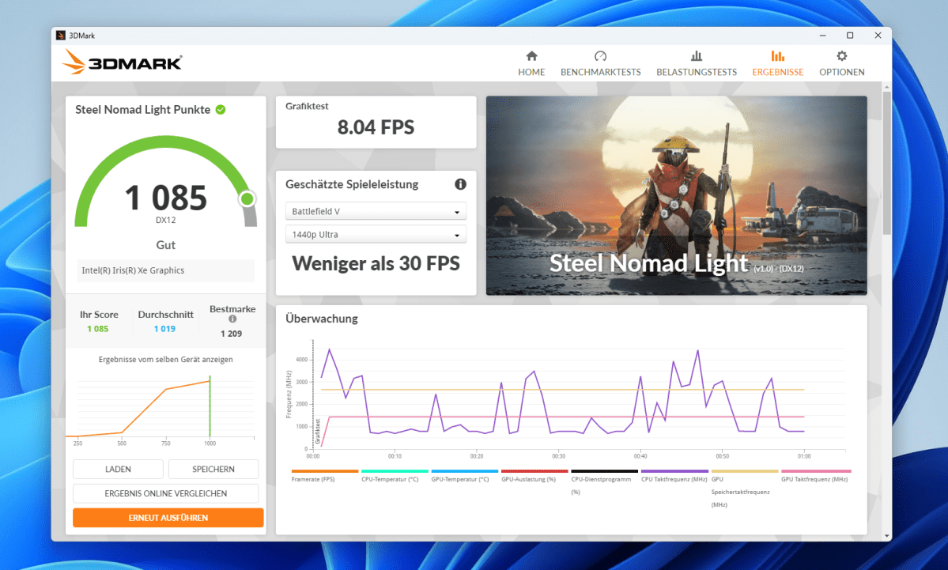Viewport: 948px width, 570px height.
Task: Toggle CPU Taktfrequenz purple legend swatch
Action: [x=674, y=471]
